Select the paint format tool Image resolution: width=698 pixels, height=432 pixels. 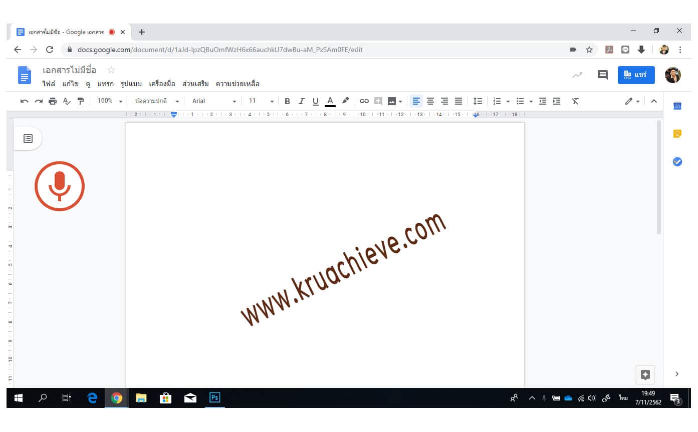click(81, 101)
